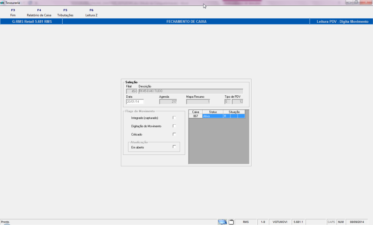
Task: Click the CAPS indicator in status bar
Action: pyautogui.click(x=331, y=222)
